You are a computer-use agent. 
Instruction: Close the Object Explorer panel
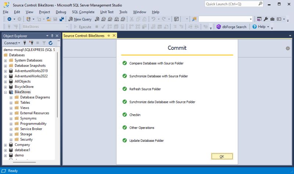(57, 36)
